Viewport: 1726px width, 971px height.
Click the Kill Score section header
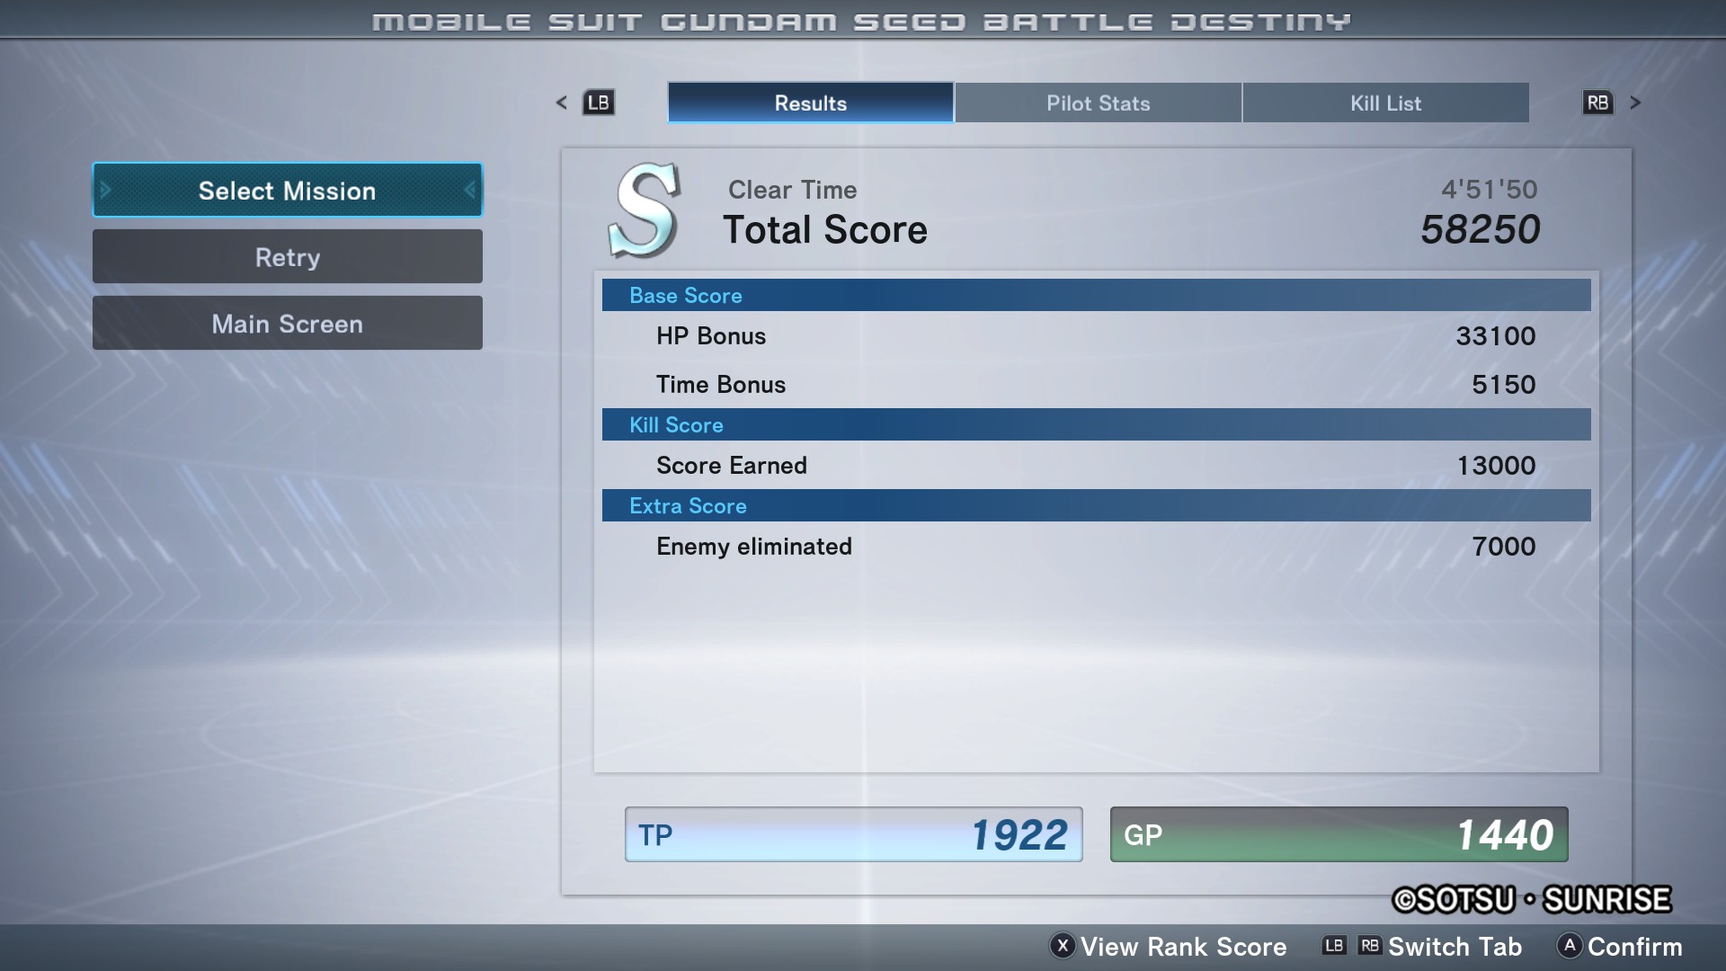pos(1096,424)
